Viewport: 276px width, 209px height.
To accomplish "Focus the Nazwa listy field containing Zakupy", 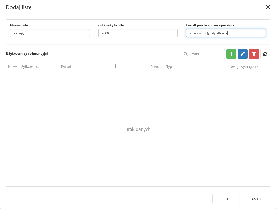I will (50, 33).
